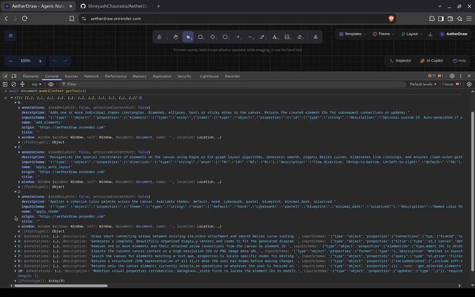Select the Selection arrow tool
Image resolution: width=475 pixels, height=297 pixels.
[188, 37]
